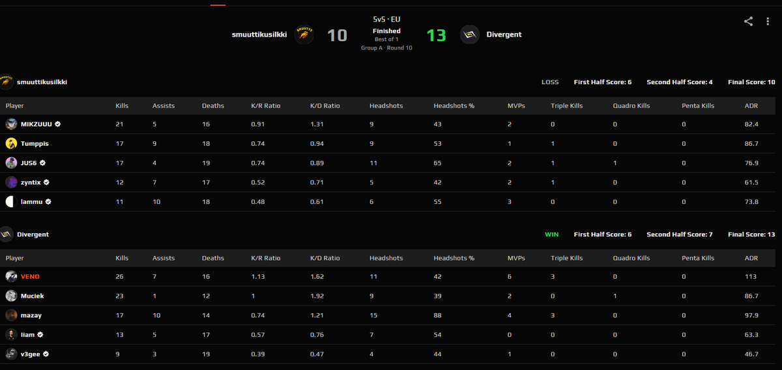Viewport: 782px width, 370px height.
Task: Click smuuttikusilkki team logo in match header
Action: 304,35
